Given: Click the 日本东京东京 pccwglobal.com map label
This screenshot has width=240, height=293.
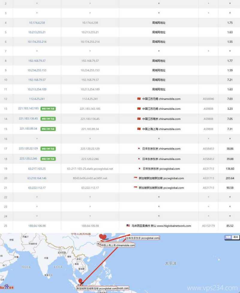Looking at the screenshot, I should point(143,238).
